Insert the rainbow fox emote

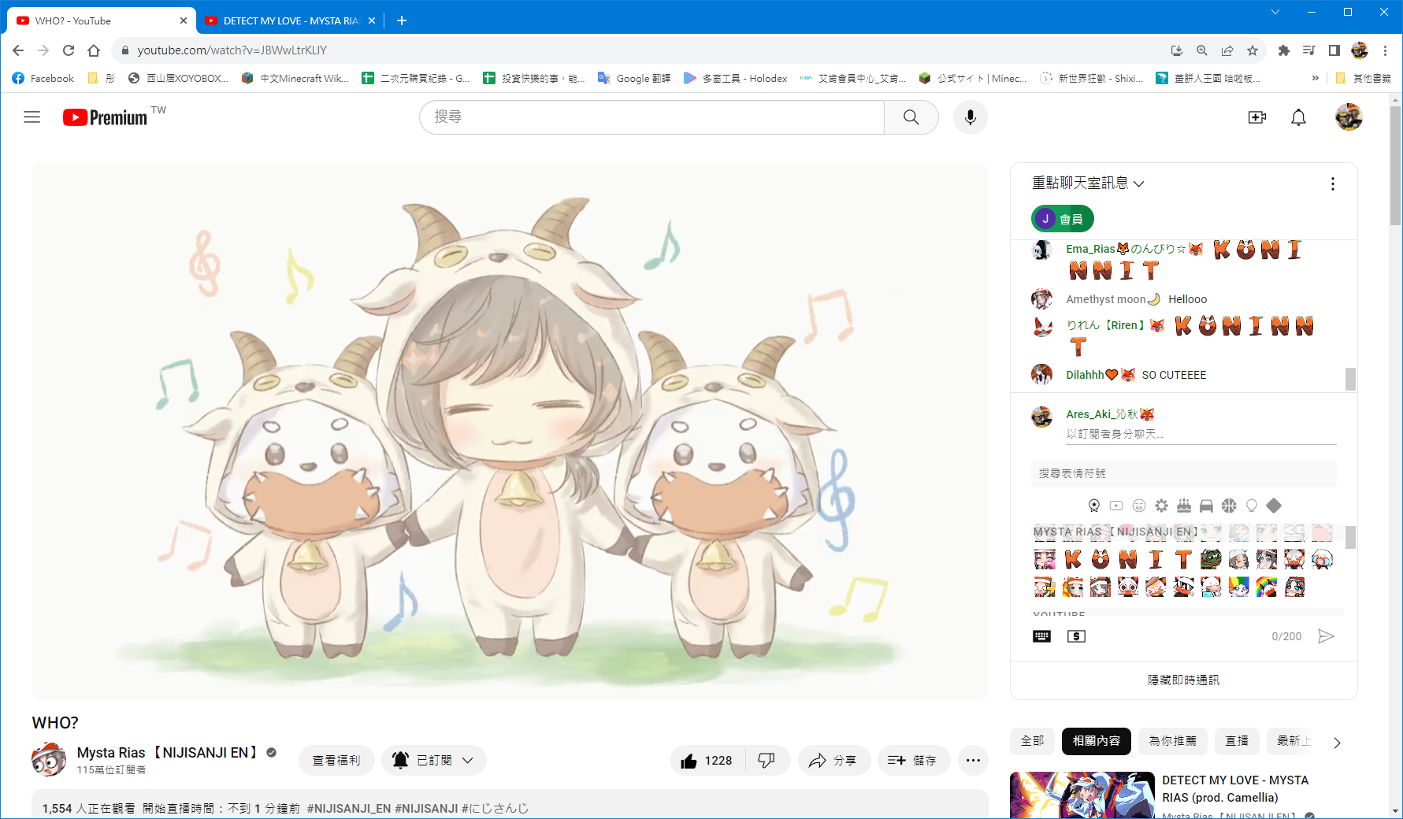tap(1267, 587)
